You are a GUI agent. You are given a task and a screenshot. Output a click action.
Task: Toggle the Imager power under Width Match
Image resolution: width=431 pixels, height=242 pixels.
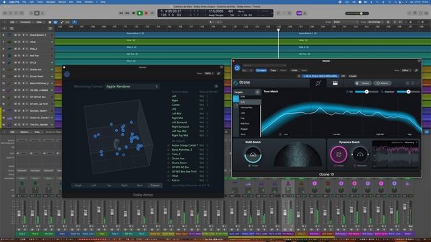pyautogui.click(x=249, y=166)
